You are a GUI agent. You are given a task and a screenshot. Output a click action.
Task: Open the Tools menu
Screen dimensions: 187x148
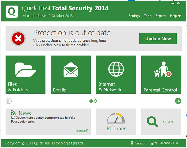[x=148, y=16]
